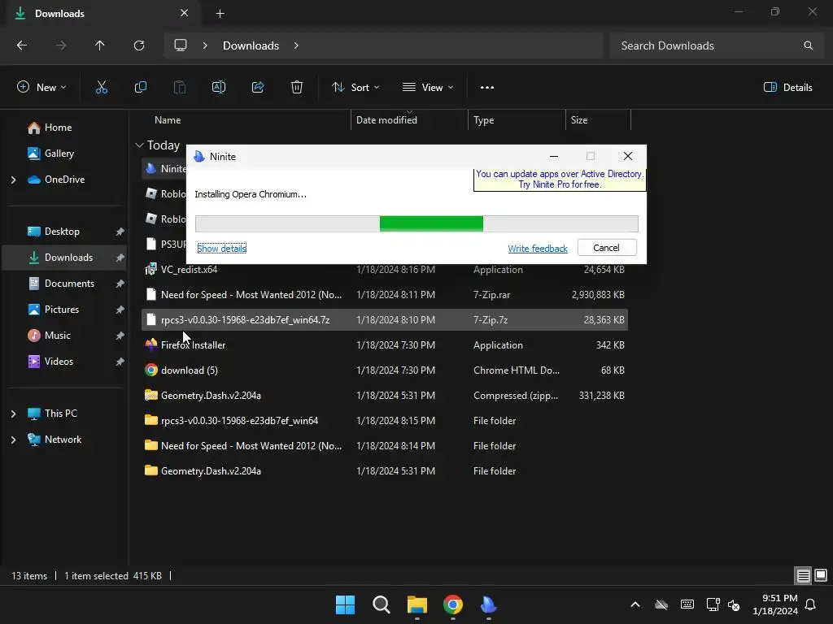Open the New dropdown menu
This screenshot has width=833, height=624.
41,88
